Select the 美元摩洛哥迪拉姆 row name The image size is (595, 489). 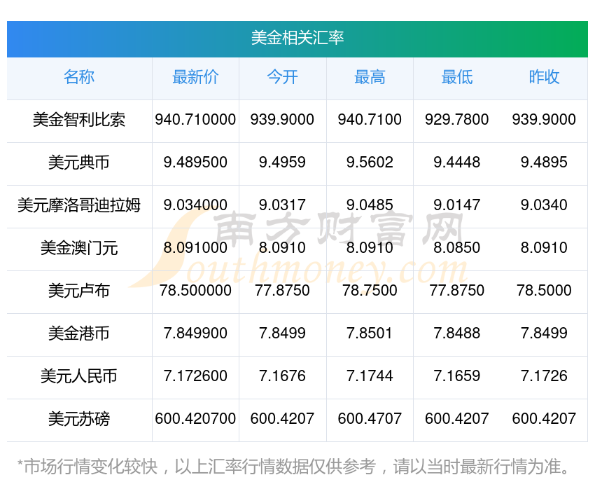point(79,205)
